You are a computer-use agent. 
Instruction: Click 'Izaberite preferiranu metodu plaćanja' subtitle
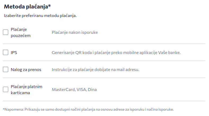[40, 16]
